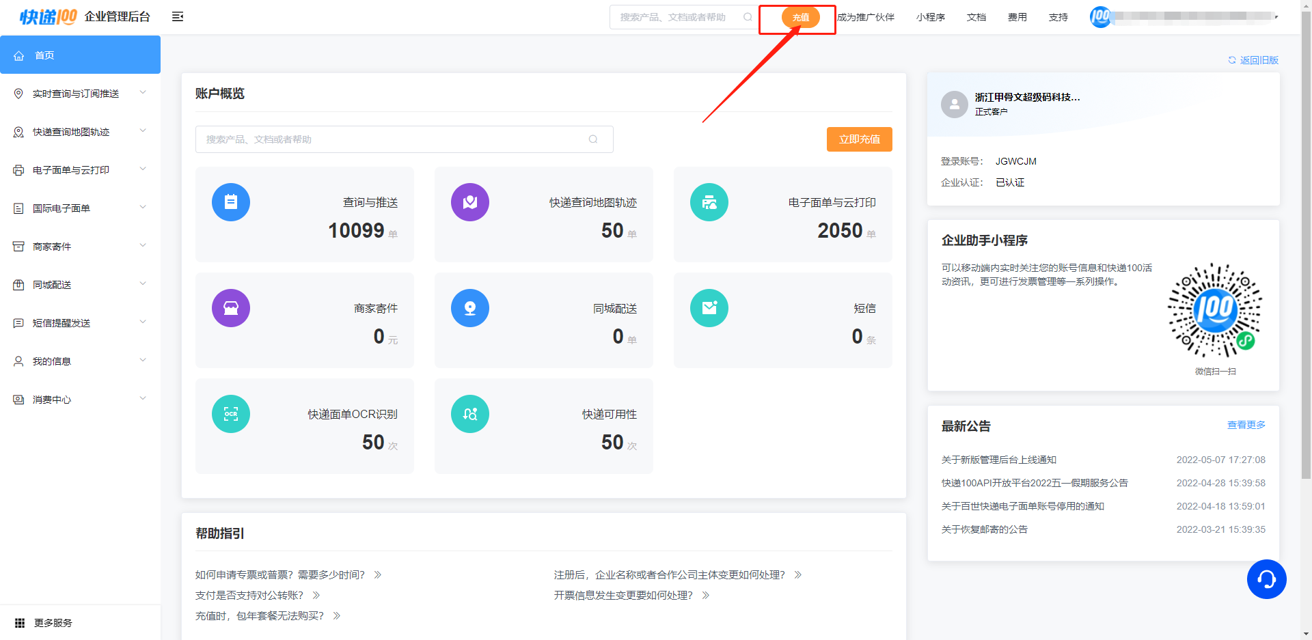Expand 实时查询与订阅推送 menu chevron
Image resolution: width=1312 pixels, height=640 pixels.
pos(143,92)
